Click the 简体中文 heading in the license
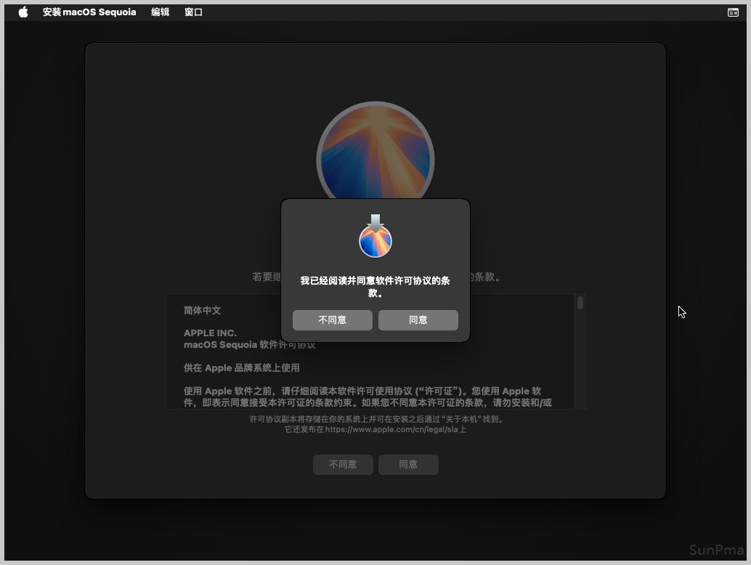This screenshot has height=565, width=751. [202, 310]
